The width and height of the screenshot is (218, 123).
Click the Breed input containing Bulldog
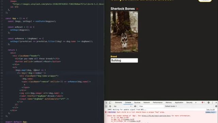tap(124, 60)
